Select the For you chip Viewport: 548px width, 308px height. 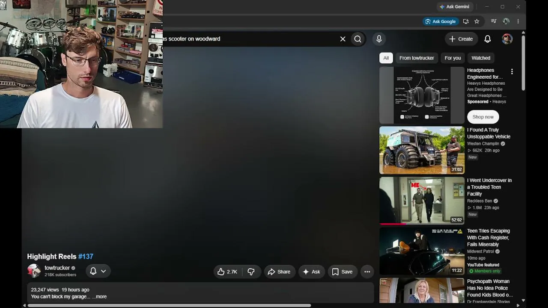coord(453,58)
